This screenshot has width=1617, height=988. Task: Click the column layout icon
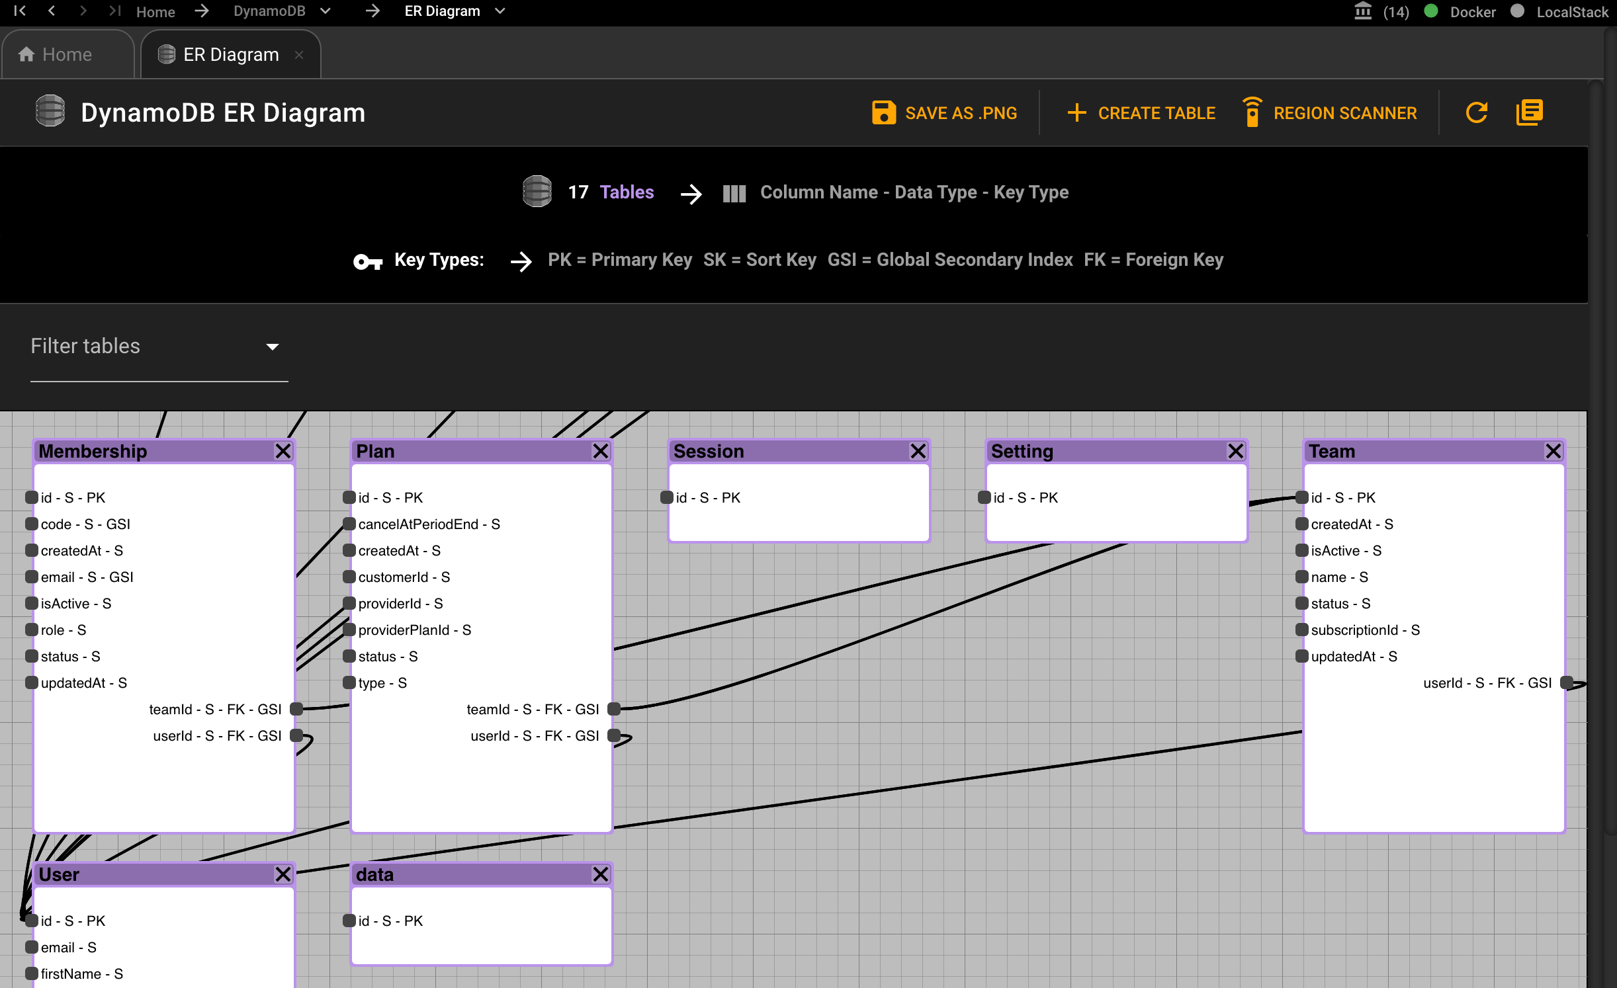point(734,193)
